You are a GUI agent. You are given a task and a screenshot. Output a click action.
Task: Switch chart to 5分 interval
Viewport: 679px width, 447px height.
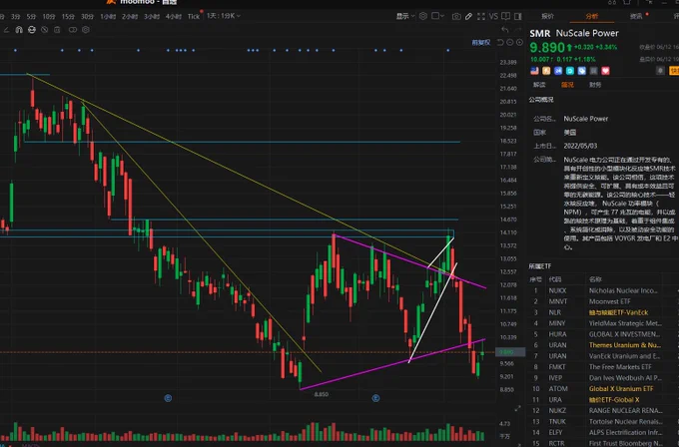[x=31, y=16]
